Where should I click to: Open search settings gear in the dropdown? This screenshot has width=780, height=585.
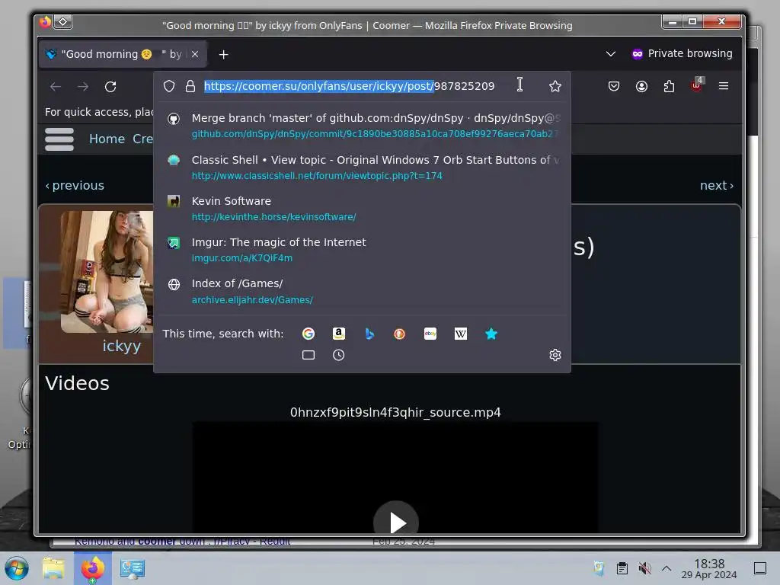click(555, 355)
